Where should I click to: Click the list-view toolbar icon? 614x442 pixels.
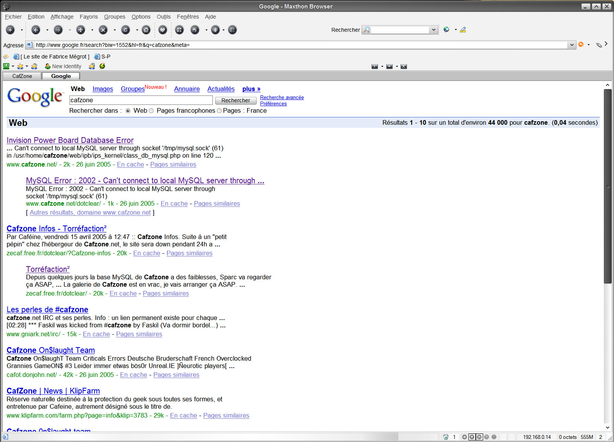pyautogui.click(x=232, y=30)
